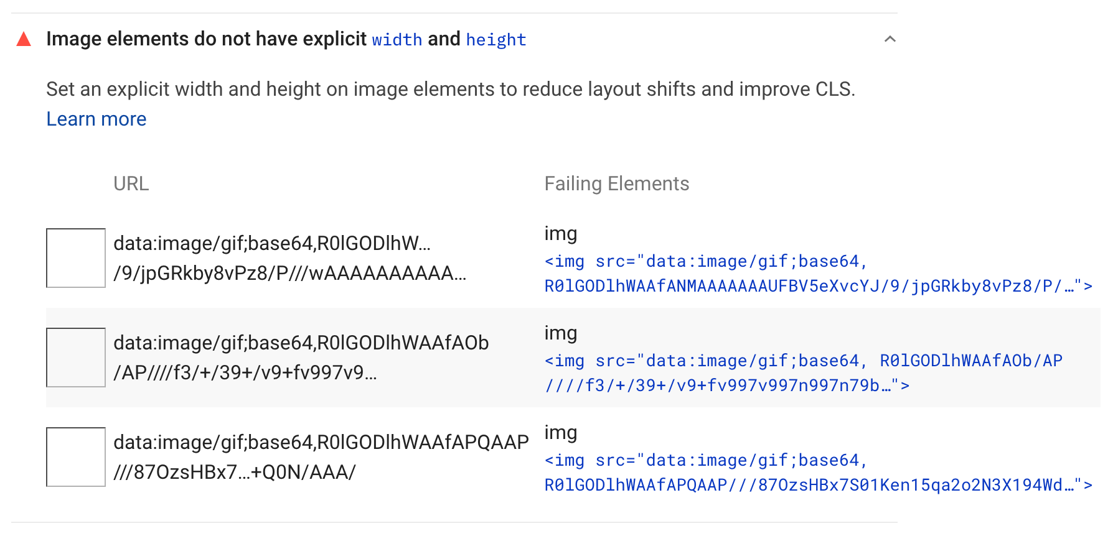The width and height of the screenshot is (1113, 536).
Task: Collapse the image elements audit chevron
Action: click(890, 39)
